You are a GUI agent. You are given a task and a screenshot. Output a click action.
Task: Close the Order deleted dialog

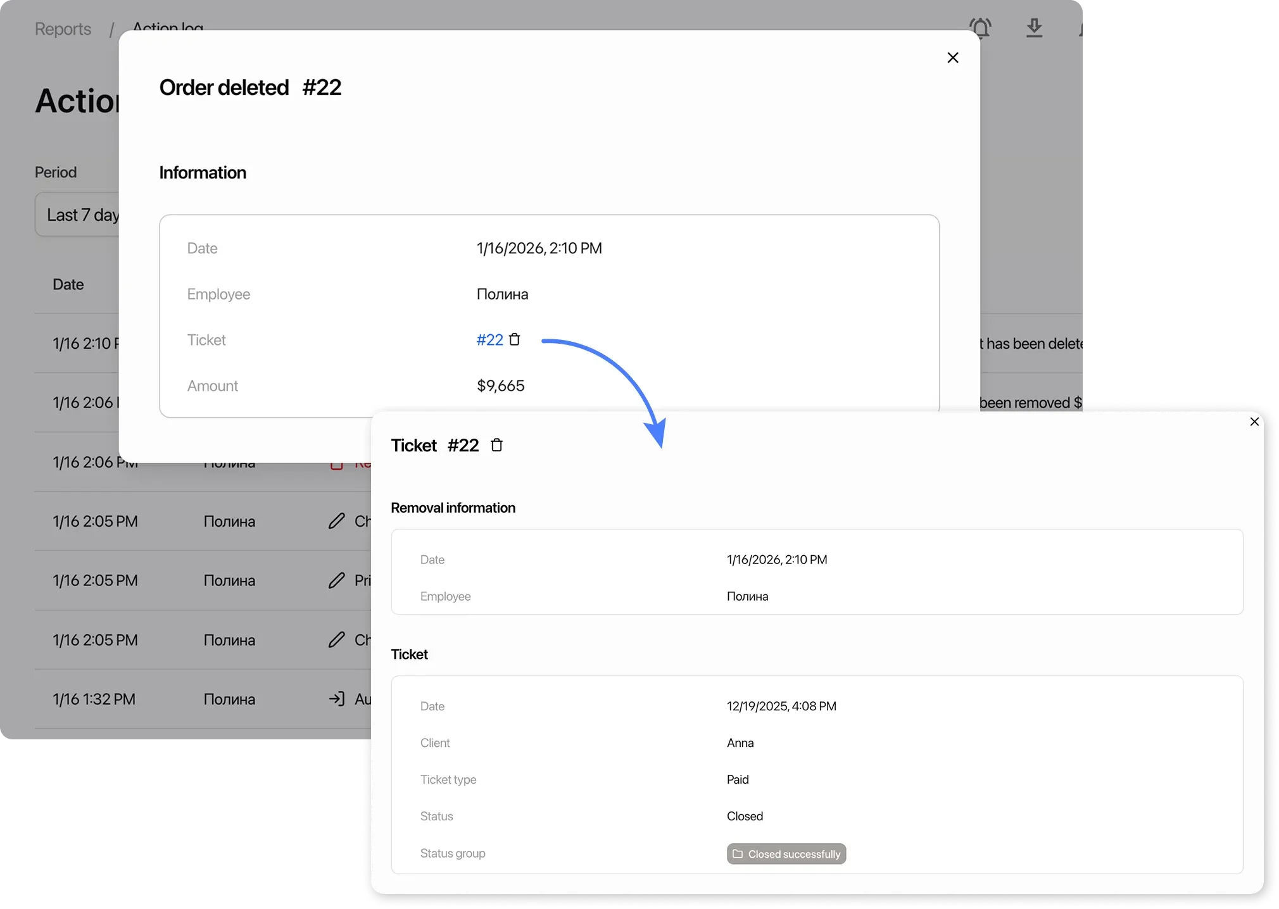point(952,58)
